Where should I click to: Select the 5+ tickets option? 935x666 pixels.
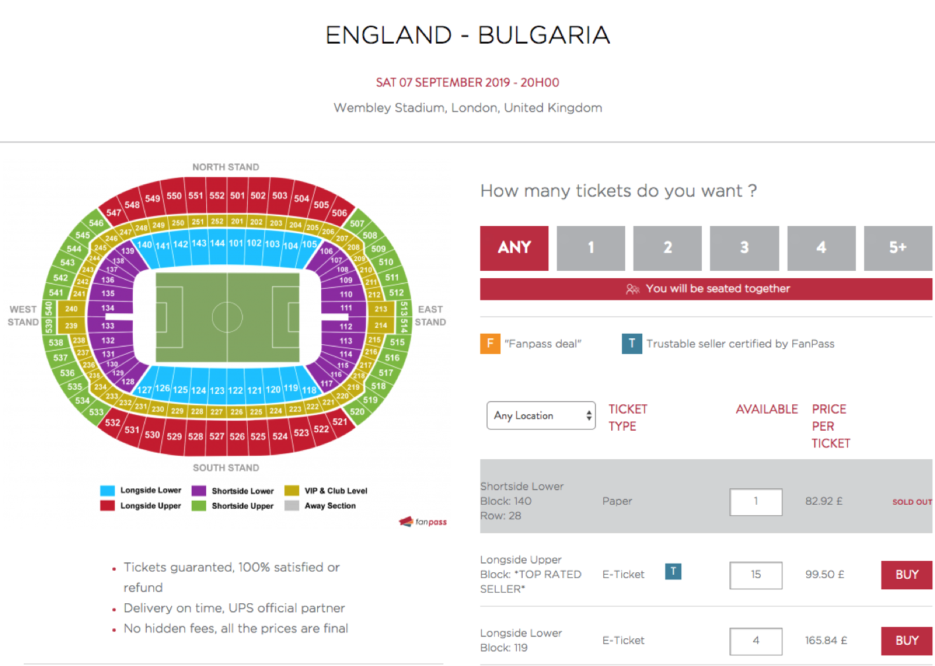coord(898,248)
